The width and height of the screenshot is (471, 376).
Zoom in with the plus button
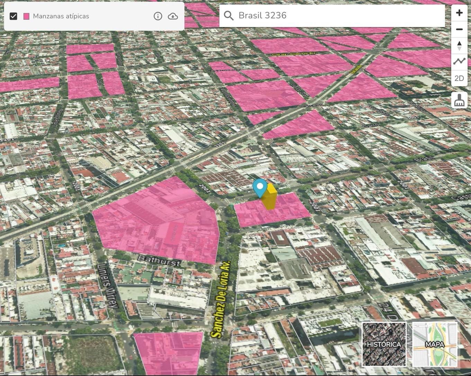(x=459, y=13)
